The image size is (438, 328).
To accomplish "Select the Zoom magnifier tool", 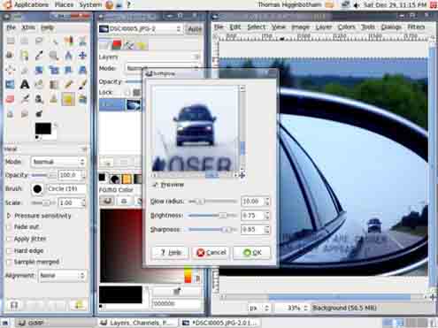I will pyautogui.click(x=54, y=55).
